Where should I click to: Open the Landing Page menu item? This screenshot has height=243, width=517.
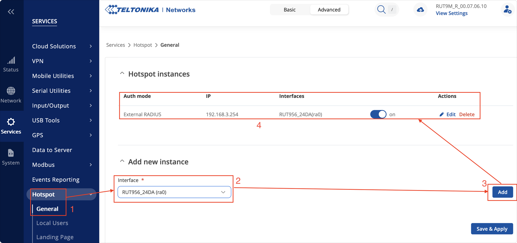[55, 237]
